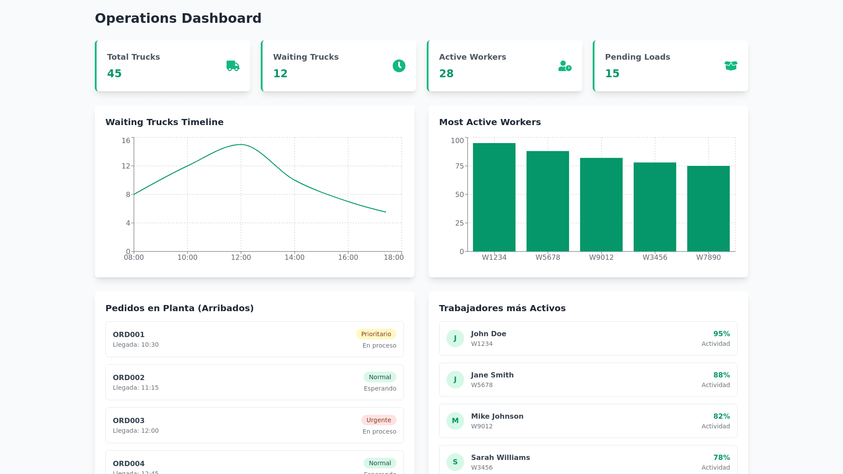Viewport: 843px width, 474px height.
Task: Select the W1234 bar in chart
Action: [494, 197]
